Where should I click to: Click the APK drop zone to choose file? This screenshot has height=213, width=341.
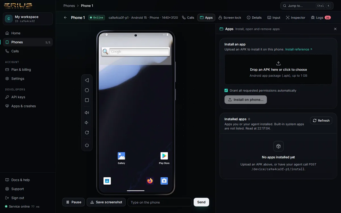click(278, 69)
